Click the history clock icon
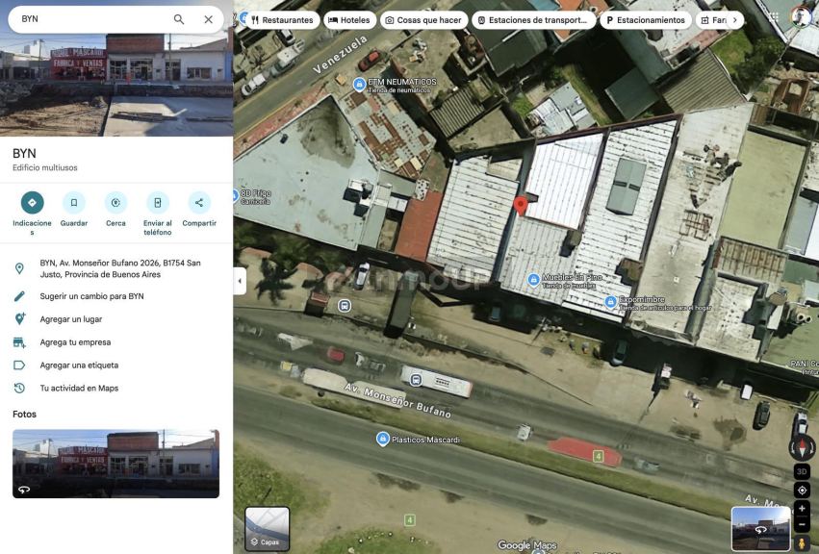This screenshot has height=554, width=819. tap(19, 388)
